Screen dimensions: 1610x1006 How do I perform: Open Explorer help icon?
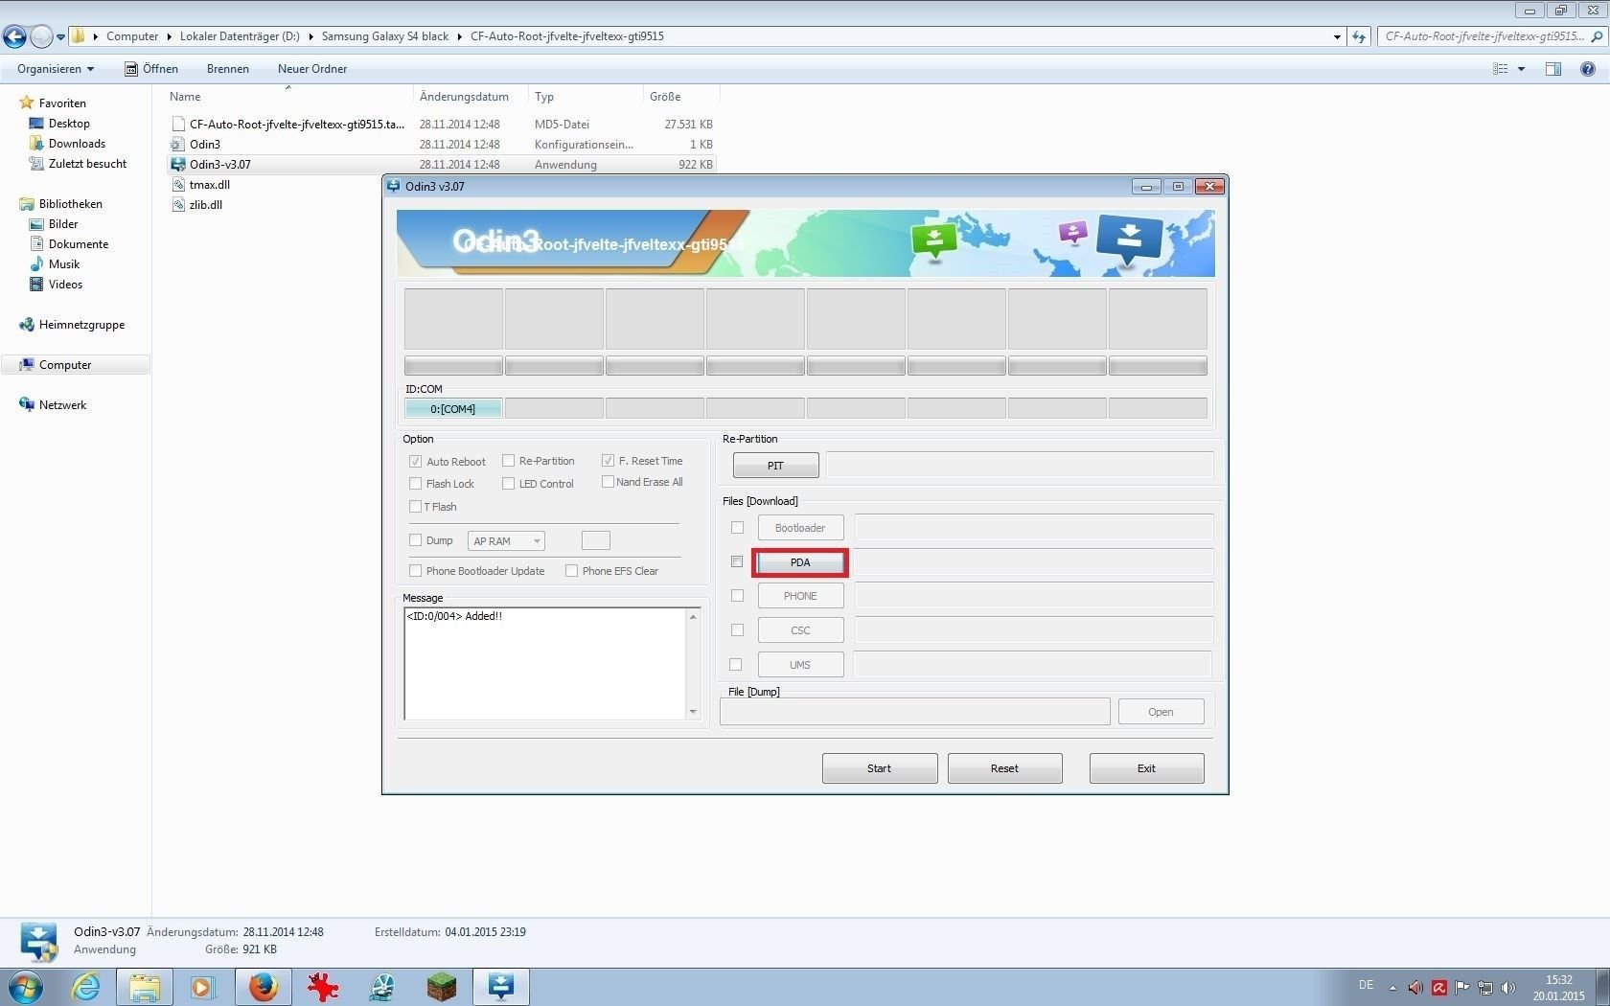pyautogui.click(x=1588, y=69)
